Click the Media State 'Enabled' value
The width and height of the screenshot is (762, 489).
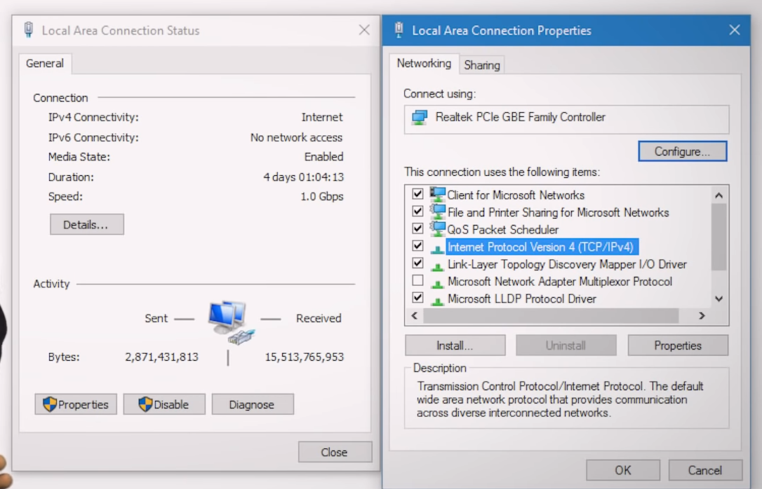click(x=323, y=157)
